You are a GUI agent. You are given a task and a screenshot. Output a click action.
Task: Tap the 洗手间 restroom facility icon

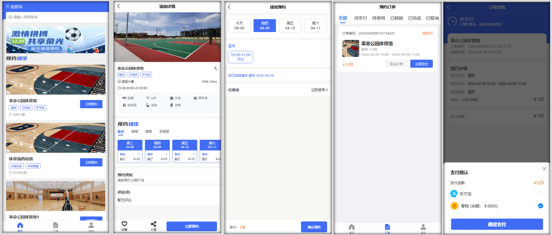(124, 105)
